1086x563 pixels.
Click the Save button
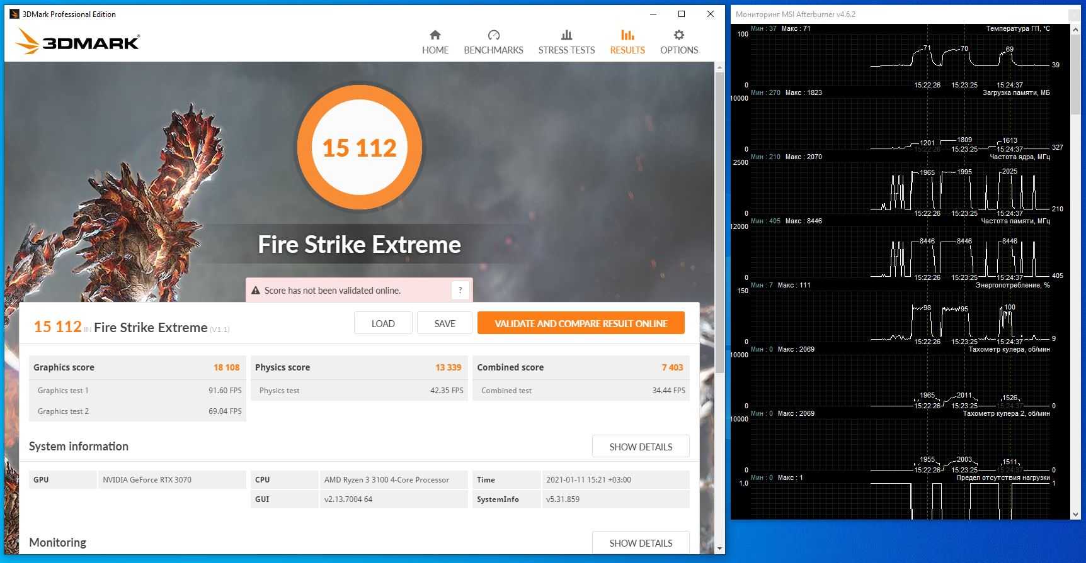point(444,323)
